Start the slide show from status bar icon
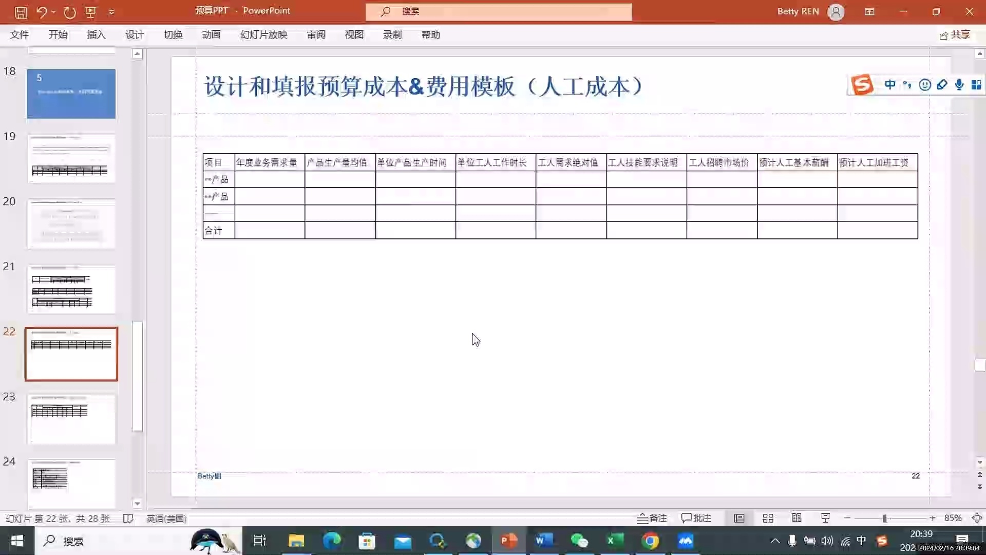The image size is (986, 555). click(x=824, y=518)
